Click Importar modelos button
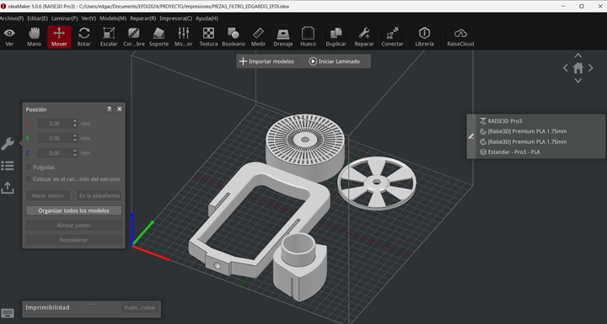The height and width of the screenshot is (324, 607). [266, 61]
